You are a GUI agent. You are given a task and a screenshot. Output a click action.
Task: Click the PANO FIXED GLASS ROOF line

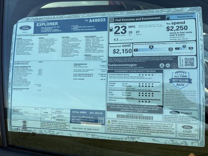pos(90,76)
